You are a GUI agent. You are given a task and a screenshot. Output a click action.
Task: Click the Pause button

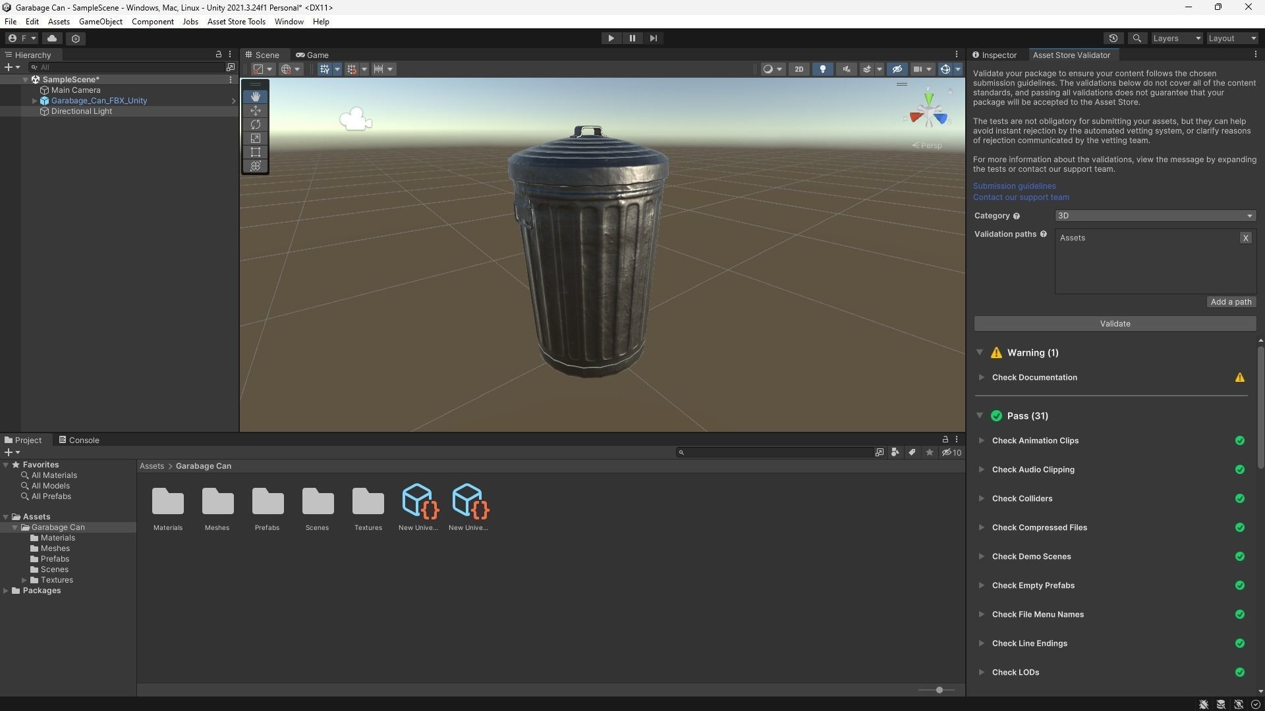tap(632, 38)
